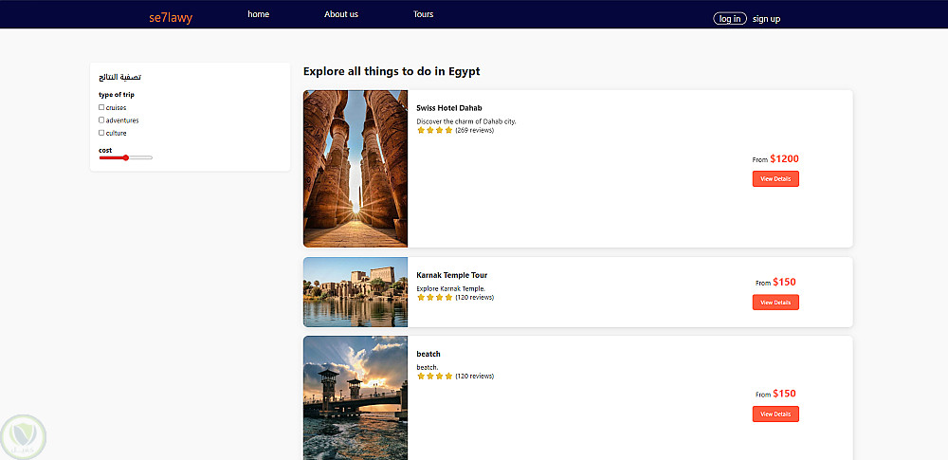Open the Tours menu item
Screen dimensions: 948x460
tap(423, 14)
